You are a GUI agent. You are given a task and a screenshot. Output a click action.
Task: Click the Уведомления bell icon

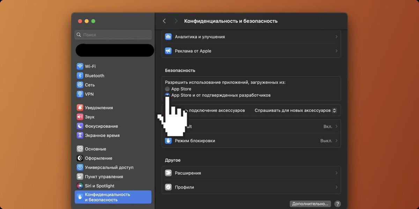[x=80, y=108]
